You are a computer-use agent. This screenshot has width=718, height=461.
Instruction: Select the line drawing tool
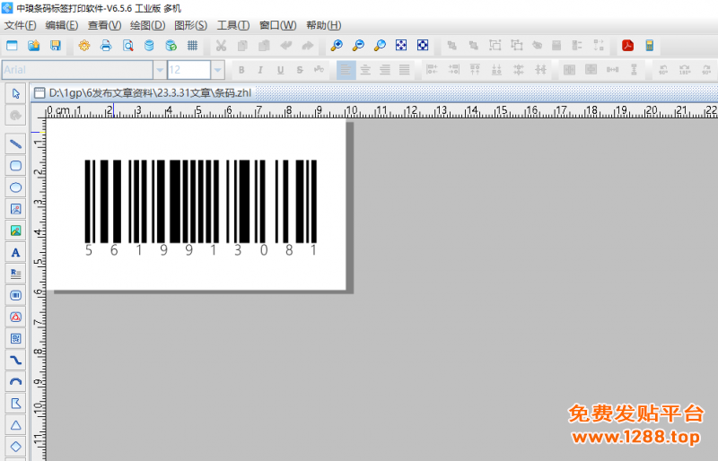click(x=15, y=144)
